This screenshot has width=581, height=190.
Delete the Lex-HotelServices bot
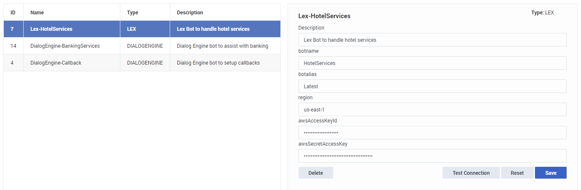click(315, 173)
